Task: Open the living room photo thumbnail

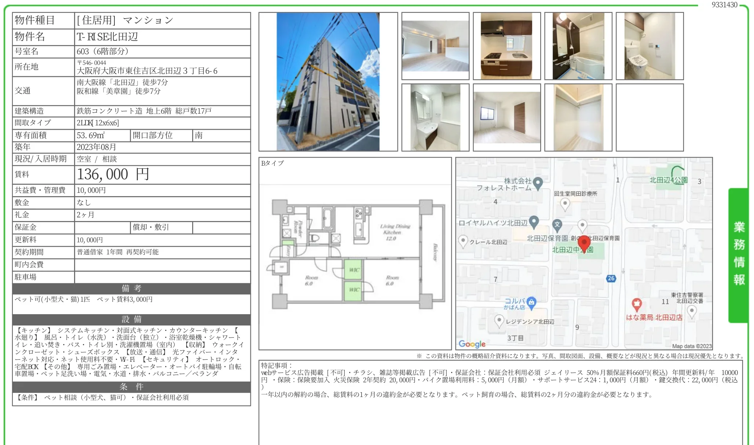Action: [435, 46]
